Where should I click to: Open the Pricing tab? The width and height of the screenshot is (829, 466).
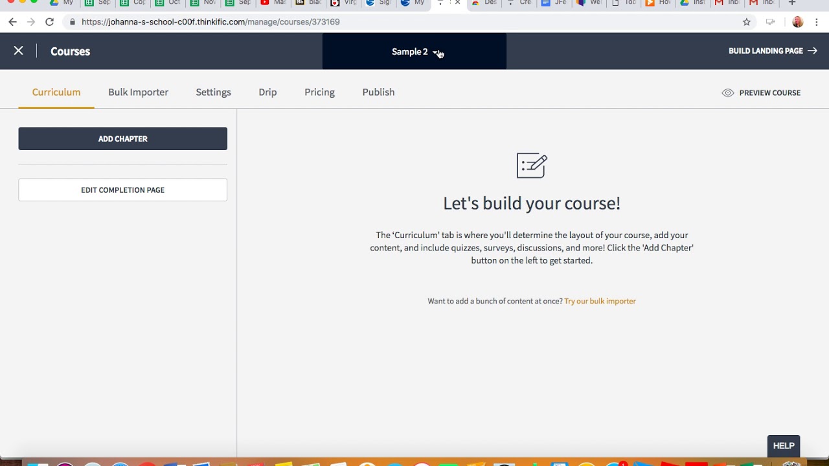319,92
